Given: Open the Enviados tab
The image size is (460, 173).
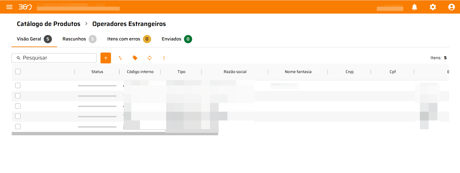Looking at the screenshot, I should (176, 39).
